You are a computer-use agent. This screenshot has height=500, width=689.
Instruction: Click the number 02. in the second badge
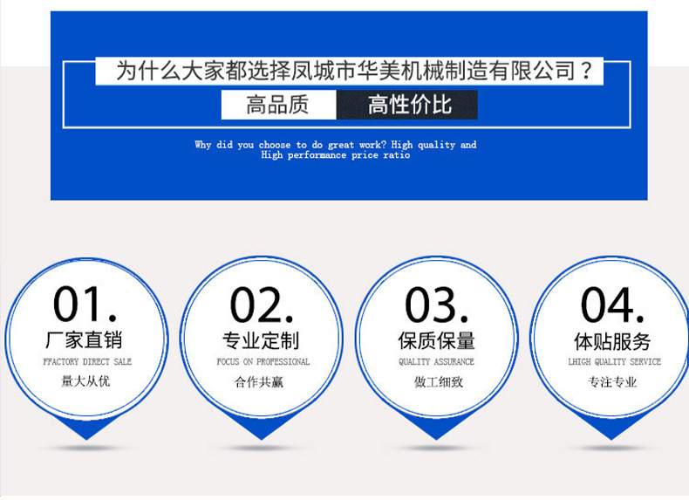pos(262,305)
